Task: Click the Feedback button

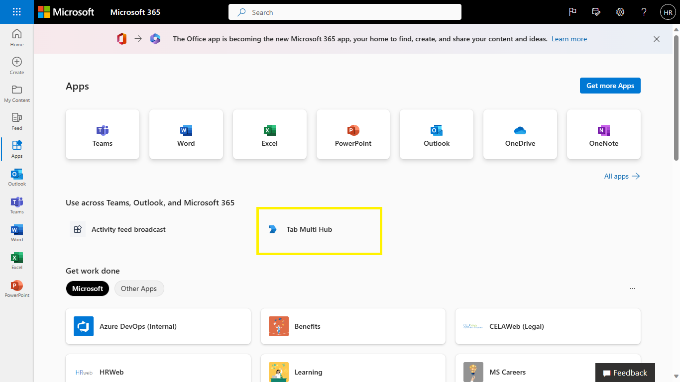Action: click(x=625, y=373)
